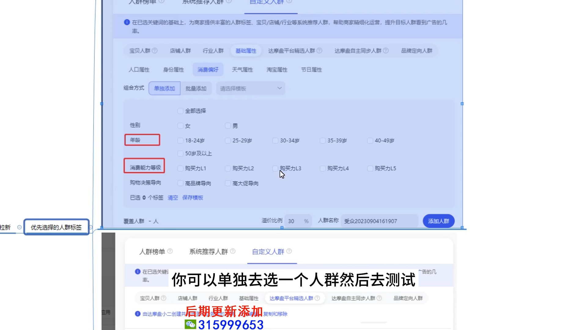Tick the 18-24岁 age checkbox
Viewport: 587px width, 330px height.
pos(180,141)
